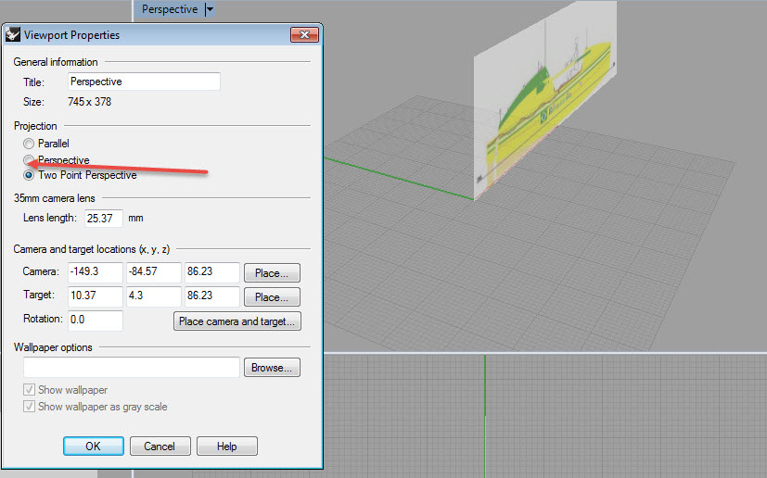Click the viewport Title text field
The height and width of the screenshot is (478, 767).
pyautogui.click(x=145, y=82)
